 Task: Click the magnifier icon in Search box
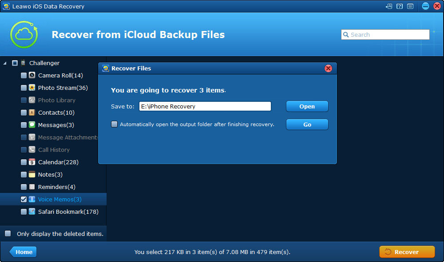tap(346, 35)
